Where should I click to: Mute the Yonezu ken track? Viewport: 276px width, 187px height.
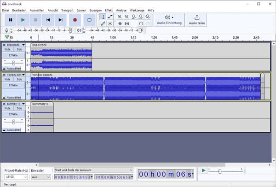[x=7, y=79]
